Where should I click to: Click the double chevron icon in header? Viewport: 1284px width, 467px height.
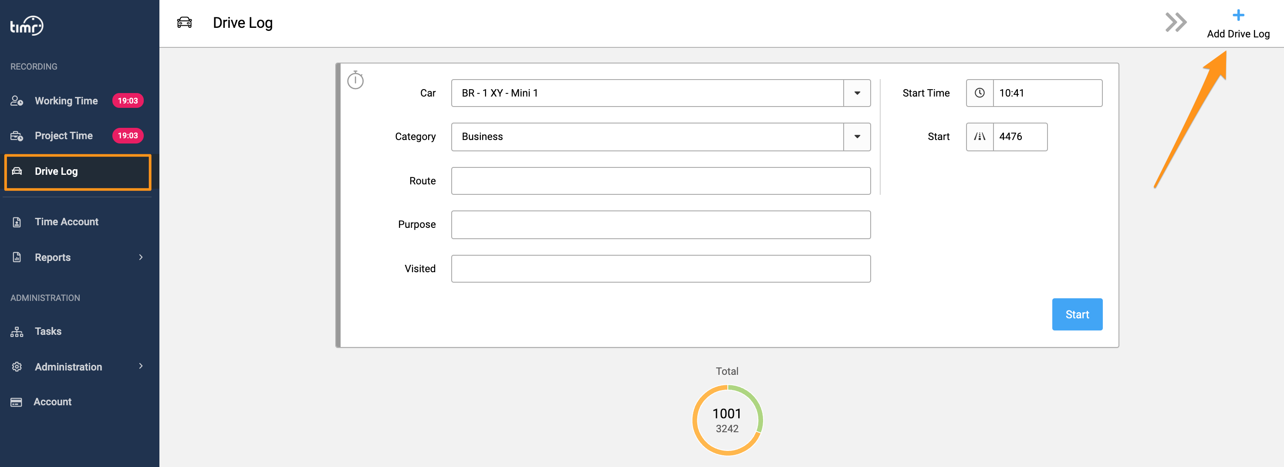point(1176,23)
